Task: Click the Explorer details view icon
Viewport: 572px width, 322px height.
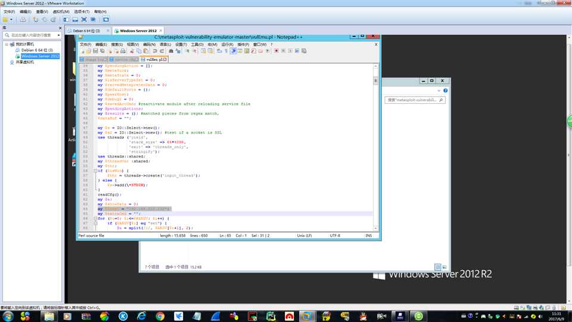Action: click(438, 267)
